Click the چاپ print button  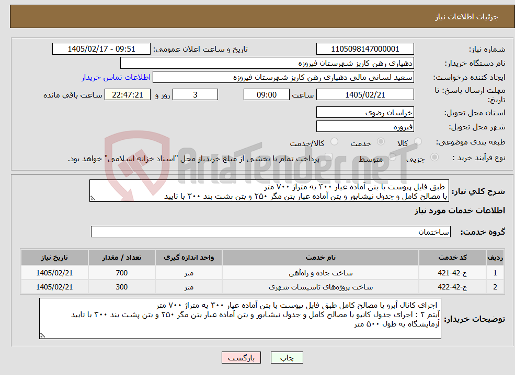pyautogui.click(x=287, y=358)
